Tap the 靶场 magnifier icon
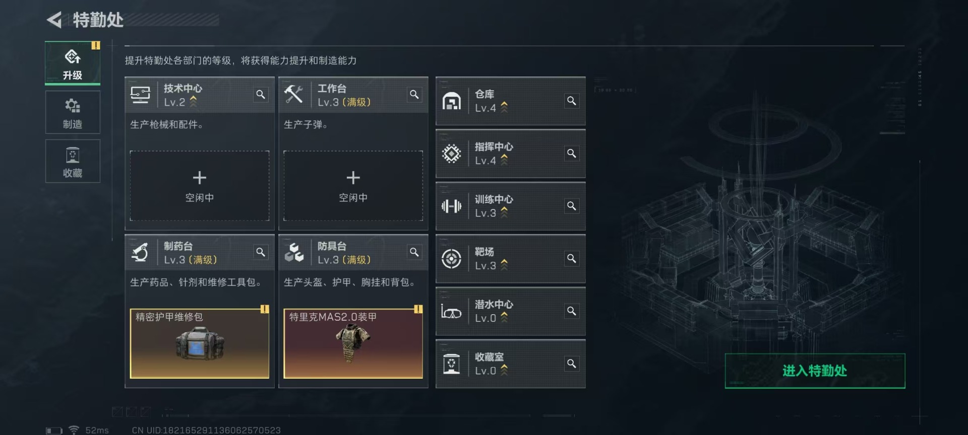Viewport: 968px width, 435px height. (x=571, y=258)
